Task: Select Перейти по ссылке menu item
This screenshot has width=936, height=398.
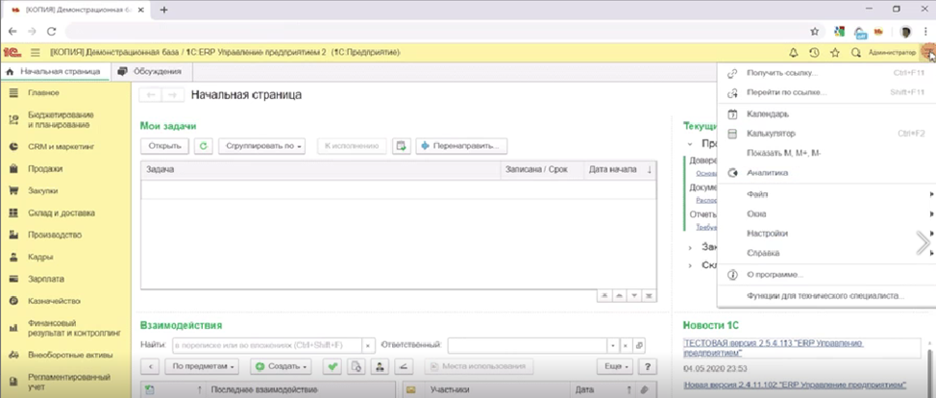Action: click(826, 92)
